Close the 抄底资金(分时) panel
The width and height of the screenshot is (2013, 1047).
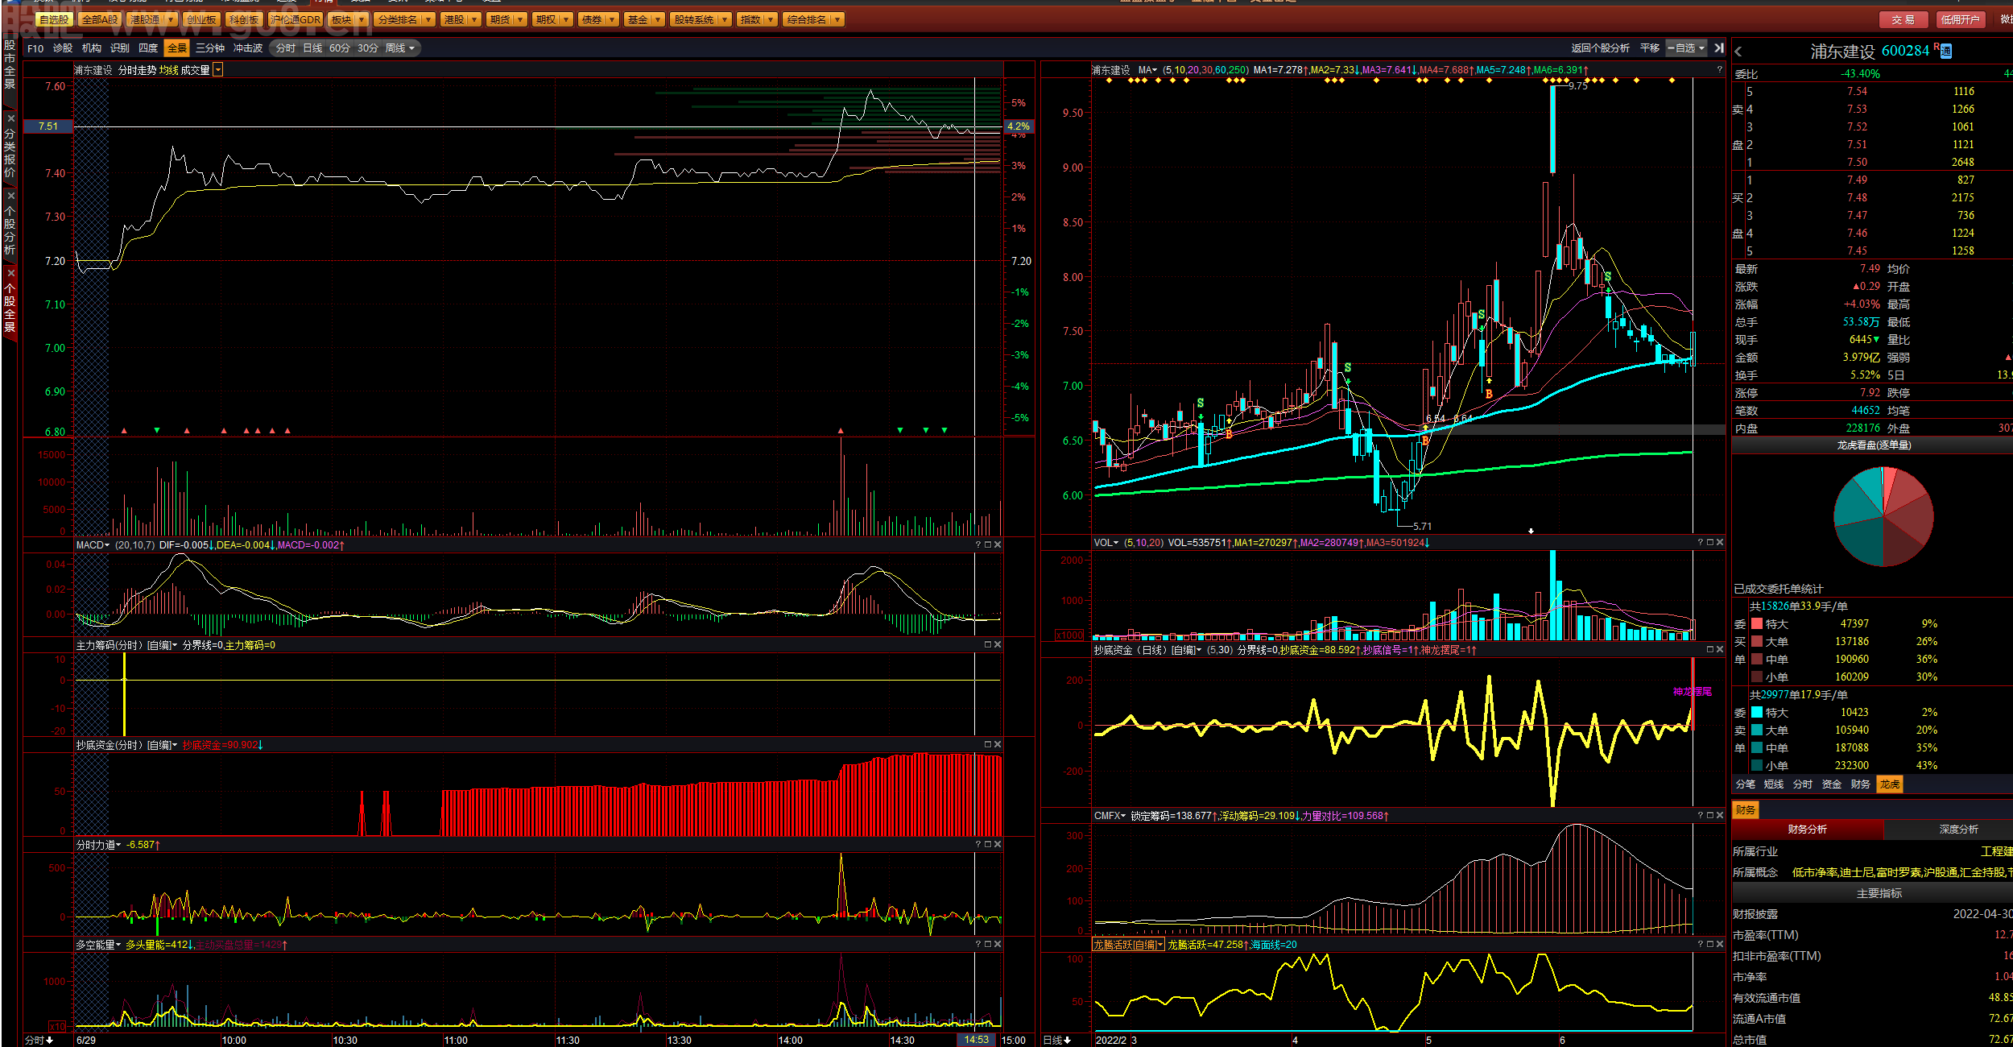(x=998, y=745)
